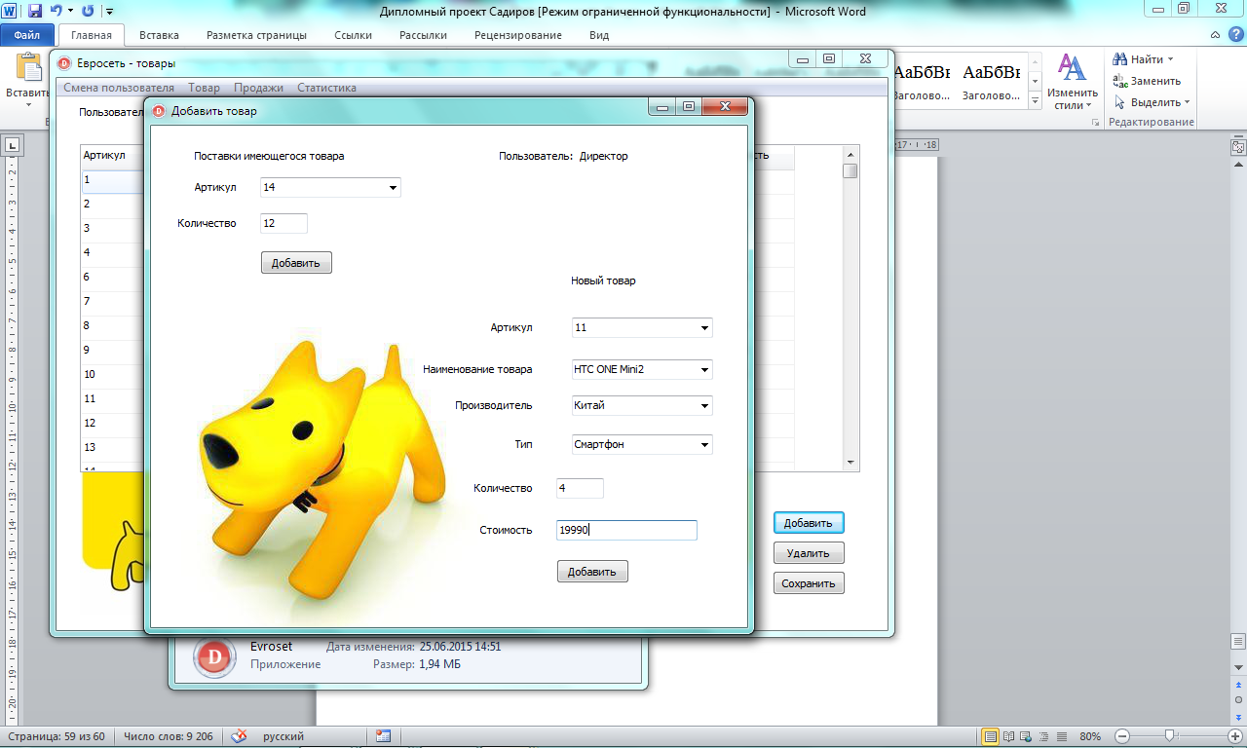Viewport: 1247px width, 748px height.
Task: Open the Товар menu in Евросеть window
Action: click(204, 88)
